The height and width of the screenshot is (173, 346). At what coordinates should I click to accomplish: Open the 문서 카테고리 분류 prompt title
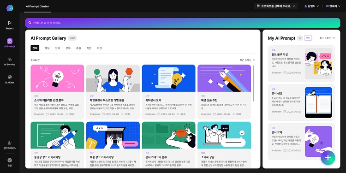click(x=156, y=157)
